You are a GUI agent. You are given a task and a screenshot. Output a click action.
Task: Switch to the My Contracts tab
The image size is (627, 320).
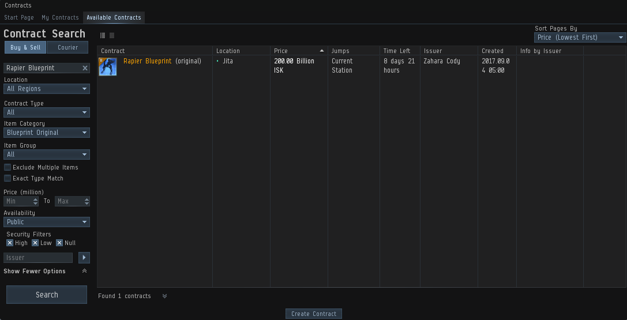60,17
